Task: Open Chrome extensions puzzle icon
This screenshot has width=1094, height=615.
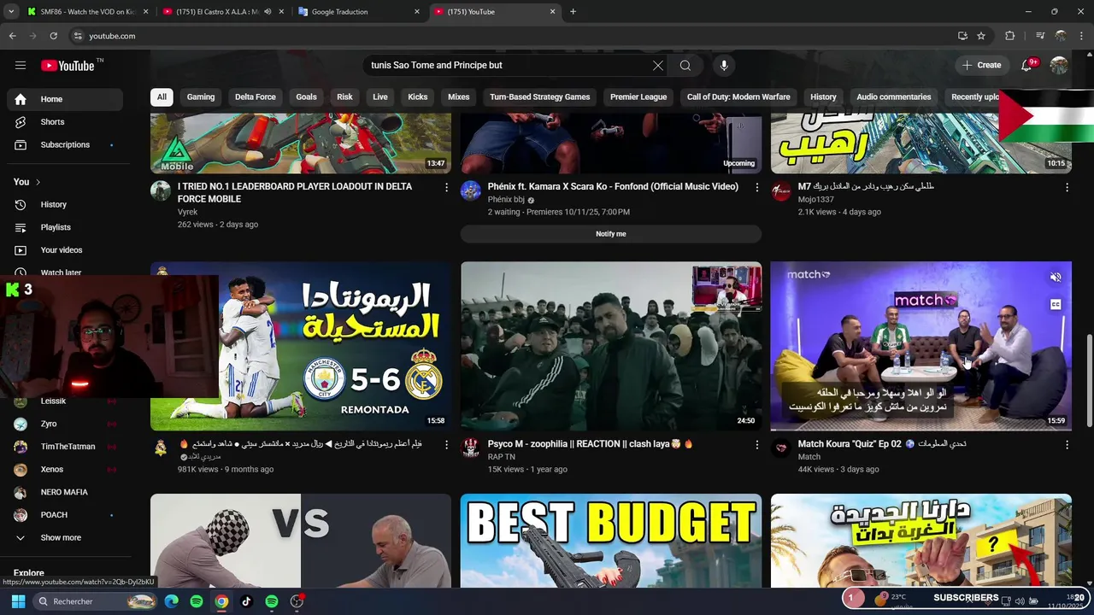Action: coord(1010,36)
